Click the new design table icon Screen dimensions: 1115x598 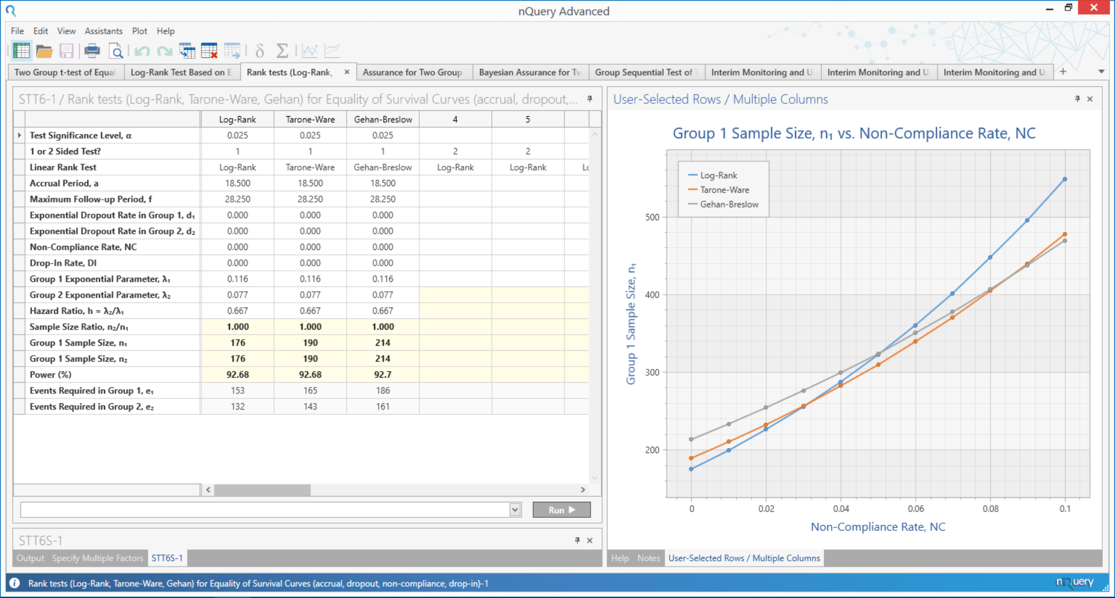(21, 51)
